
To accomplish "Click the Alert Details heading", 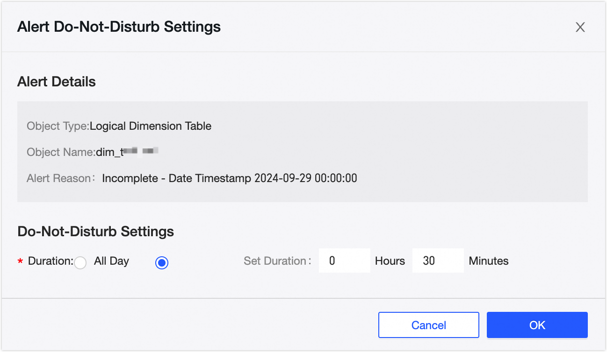I will click(x=57, y=82).
